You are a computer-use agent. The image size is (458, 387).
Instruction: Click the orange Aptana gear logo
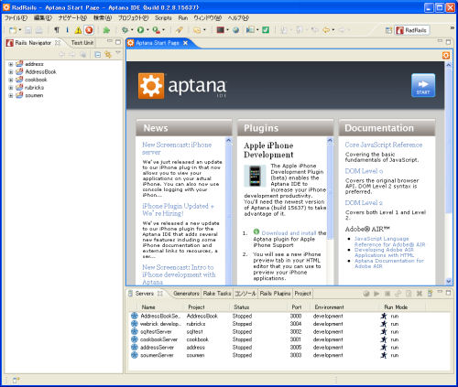[x=151, y=86]
